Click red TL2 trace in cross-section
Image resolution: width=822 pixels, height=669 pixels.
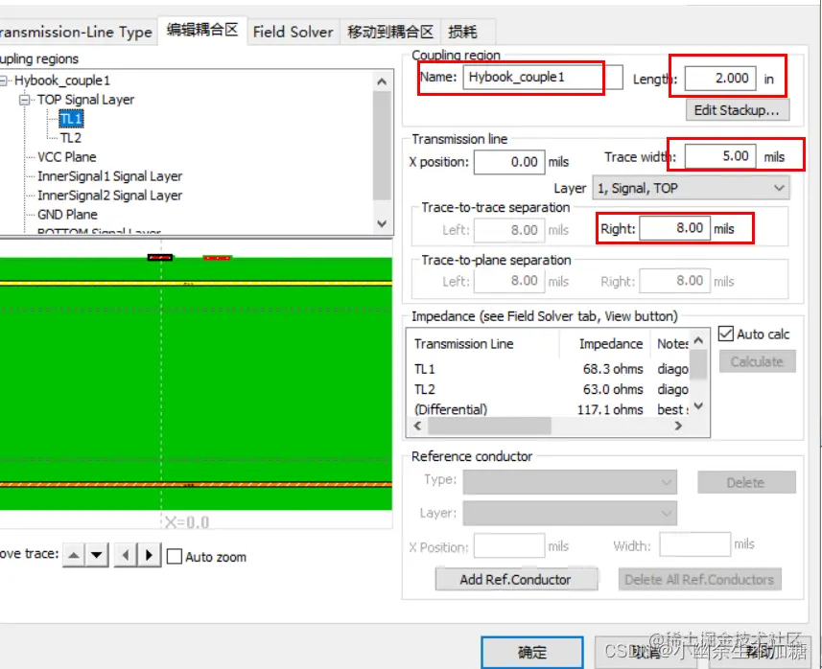point(217,257)
